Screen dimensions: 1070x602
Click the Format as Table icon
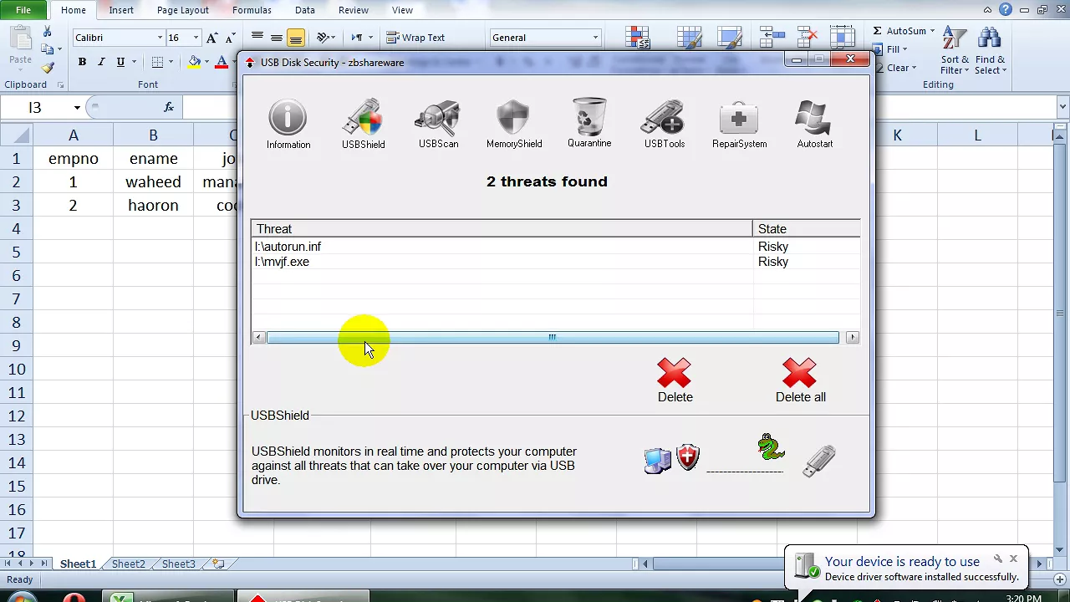[689, 38]
